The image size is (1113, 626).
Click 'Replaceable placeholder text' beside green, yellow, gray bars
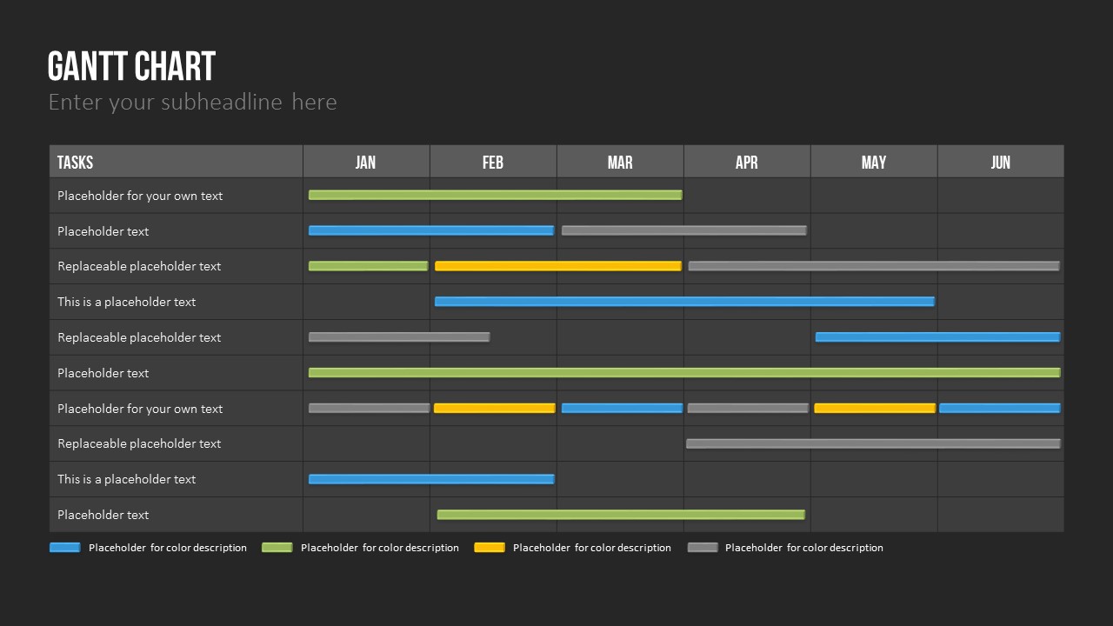pos(139,266)
